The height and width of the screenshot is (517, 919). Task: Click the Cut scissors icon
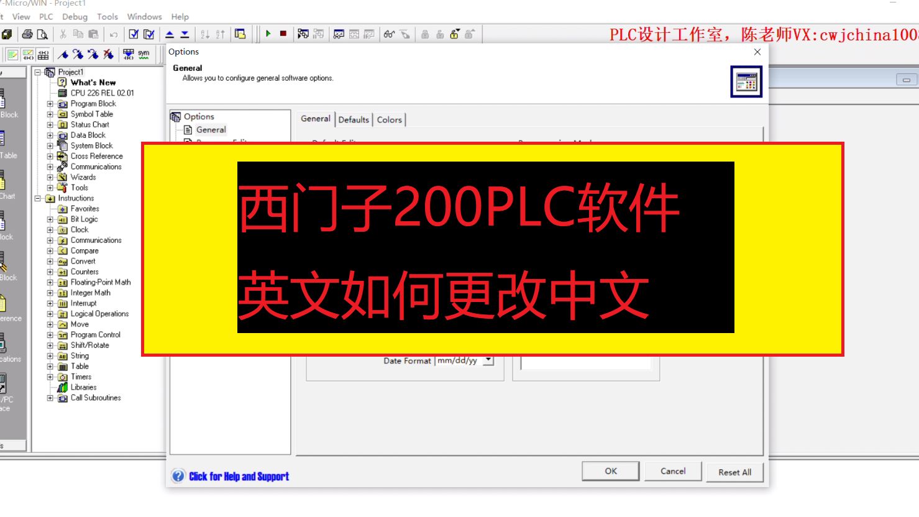point(63,34)
